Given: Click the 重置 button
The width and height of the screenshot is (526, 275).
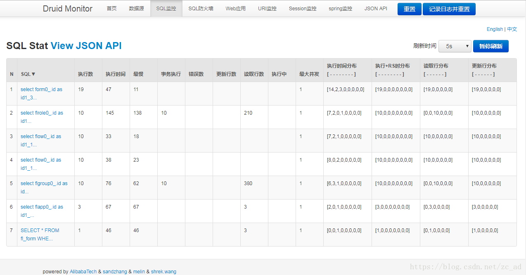Looking at the screenshot, I should tap(410, 9).
